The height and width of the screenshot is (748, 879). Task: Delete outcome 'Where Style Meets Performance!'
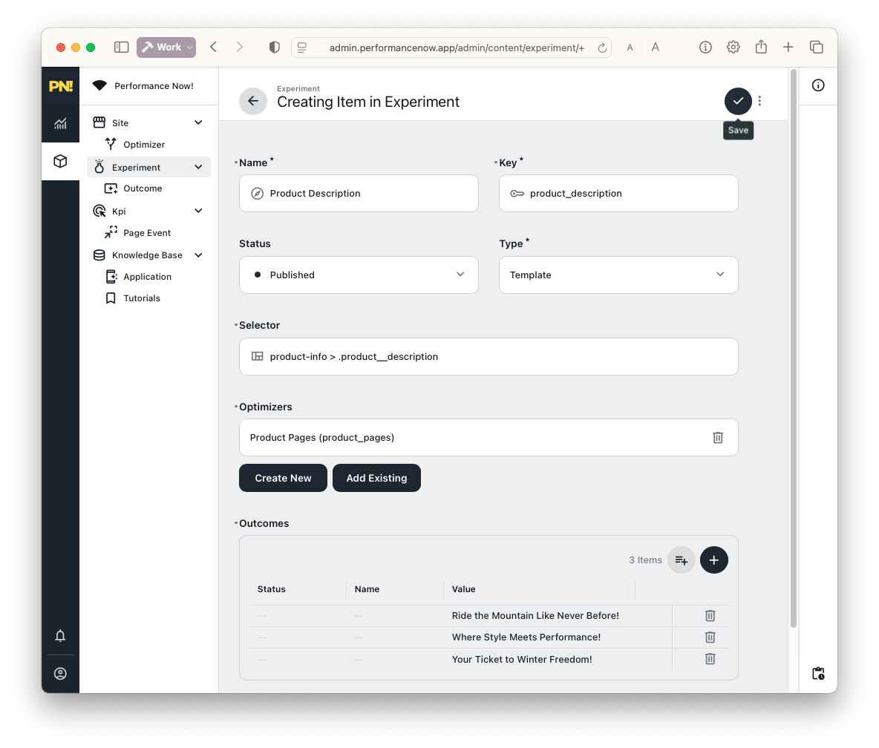pyautogui.click(x=710, y=637)
